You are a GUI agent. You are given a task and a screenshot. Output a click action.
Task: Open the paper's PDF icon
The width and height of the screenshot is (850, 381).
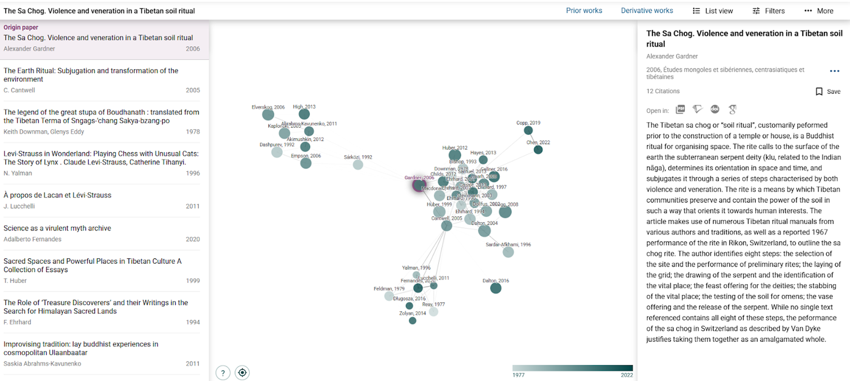coord(680,110)
